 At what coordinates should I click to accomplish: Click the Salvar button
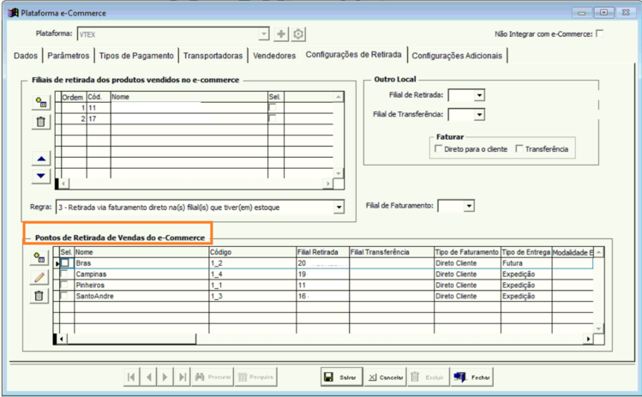click(341, 377)
